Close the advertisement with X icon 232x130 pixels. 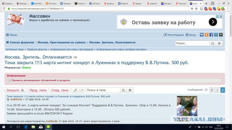coord(221,17)
